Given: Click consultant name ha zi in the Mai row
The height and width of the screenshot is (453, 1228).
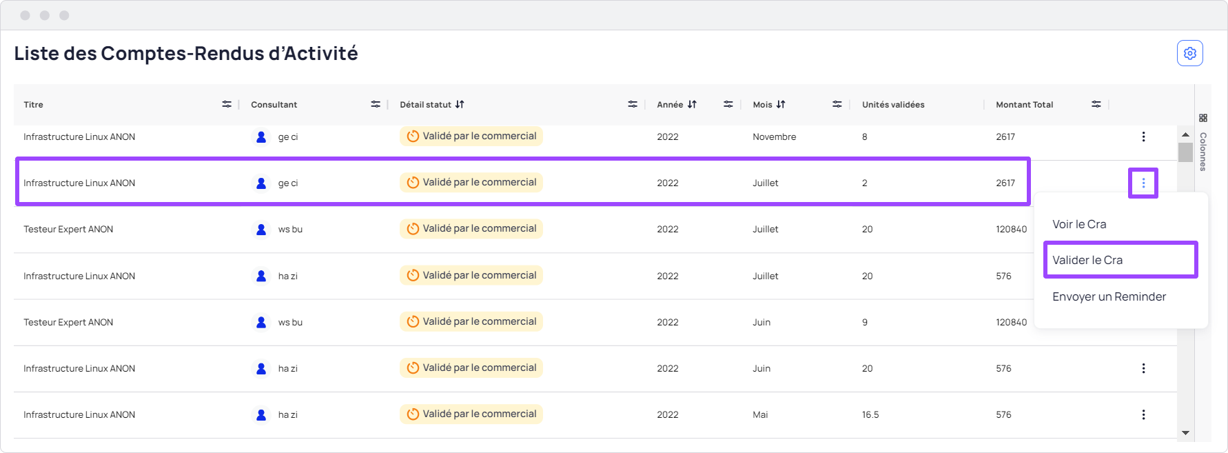Looking at the screenshot, I should (x=288, y=414).
